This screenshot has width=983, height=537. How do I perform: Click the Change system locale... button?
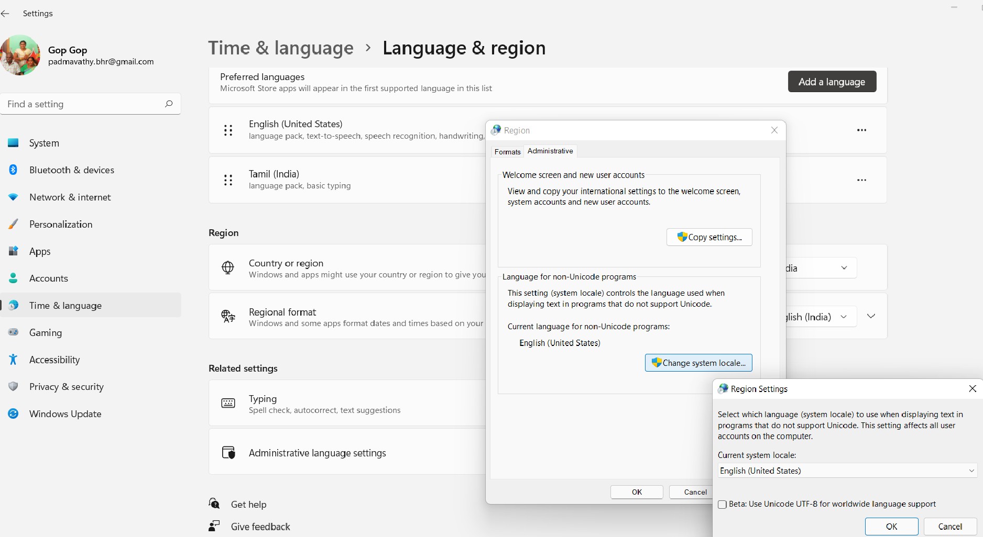click(698, 363)
